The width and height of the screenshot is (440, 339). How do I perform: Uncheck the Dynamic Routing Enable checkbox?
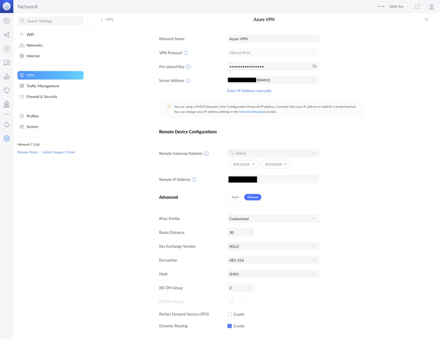tap(230, 326)
